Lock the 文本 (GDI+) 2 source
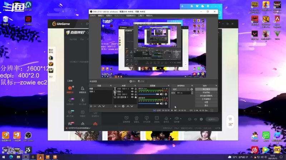Image resolution: width=286 pixels, height=160 pixels. (x=135, y=89)
